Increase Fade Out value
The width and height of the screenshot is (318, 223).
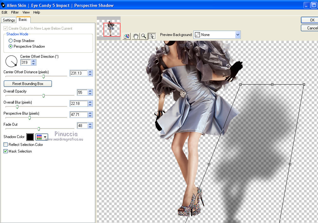[90, 124]
